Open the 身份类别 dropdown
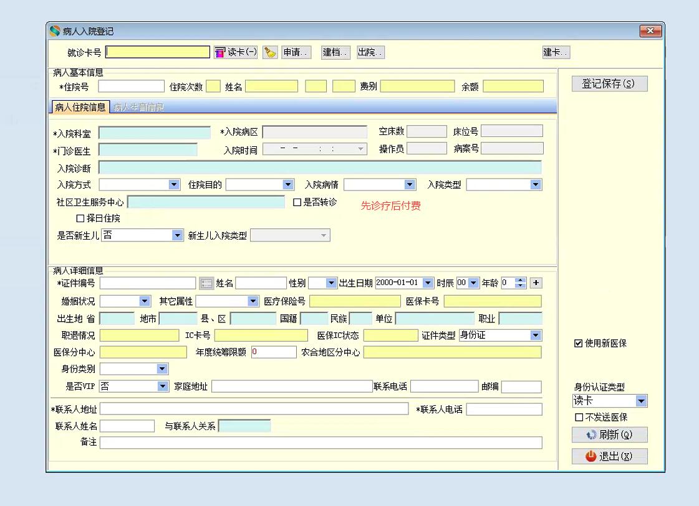Screen dimensions: 699x506 pos(162,368)
